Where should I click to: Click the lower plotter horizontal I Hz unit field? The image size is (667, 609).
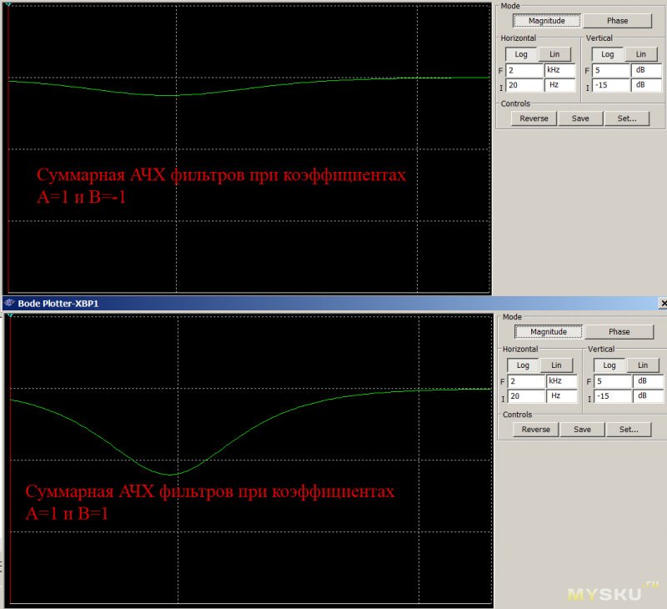pos(561,397)
